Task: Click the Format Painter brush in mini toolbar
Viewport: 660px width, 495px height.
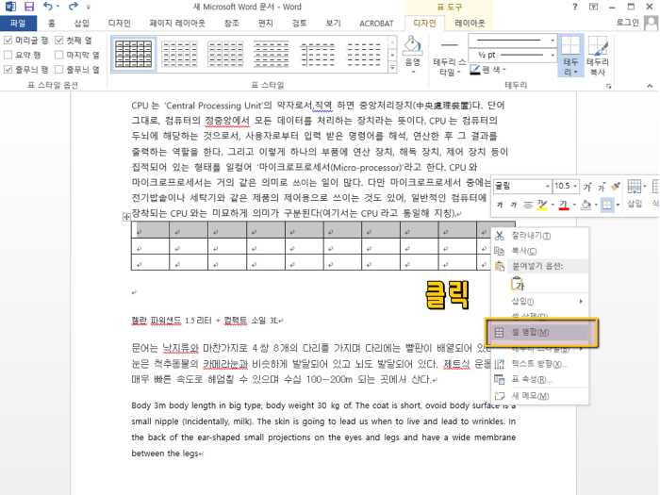Action: coord(616,186)
